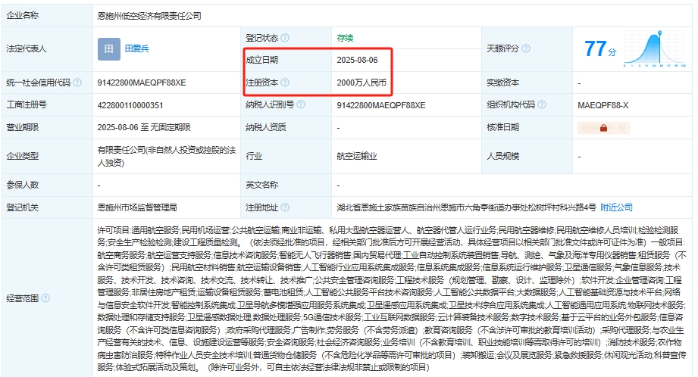
Task: Open legal representative 田爱兵 link
Action: coord(136,48)
